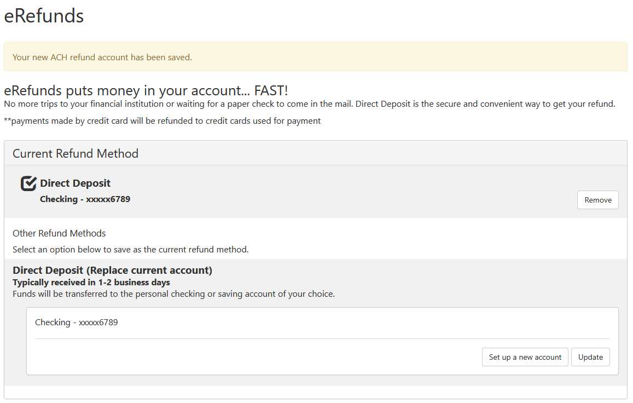Click 'Typically received in 1-2 business days' text
The width and height of the screenshot is (633, 403).
91,283
